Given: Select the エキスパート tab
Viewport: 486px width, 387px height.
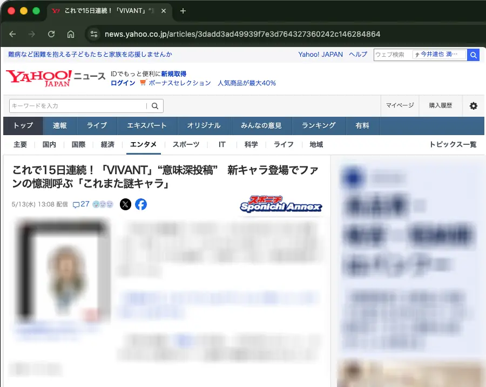Looking at the screenshot, I should (x=147, y=126).
